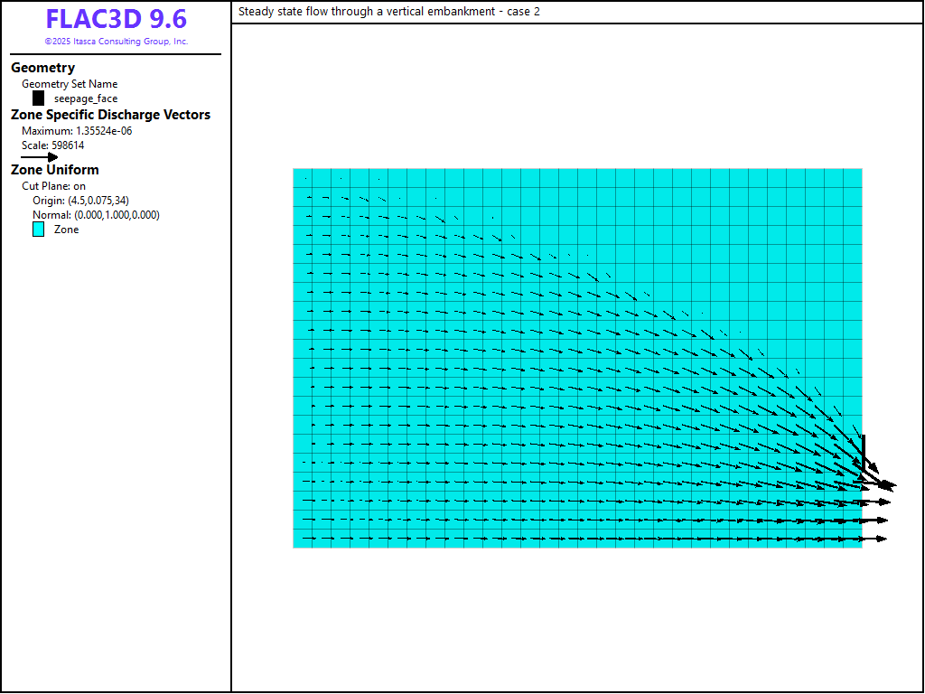Viewport: 925px width, 694px height.
Task: Click the cyan Zone legend swatch
Action: click(38, 230)
